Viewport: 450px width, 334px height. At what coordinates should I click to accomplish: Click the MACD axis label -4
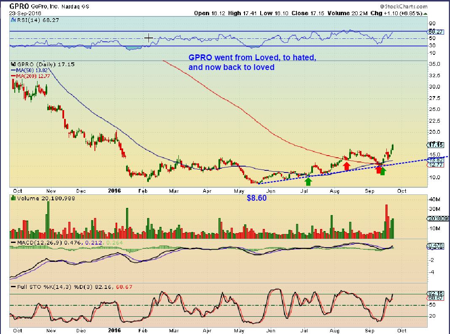[x=432, y=272]
